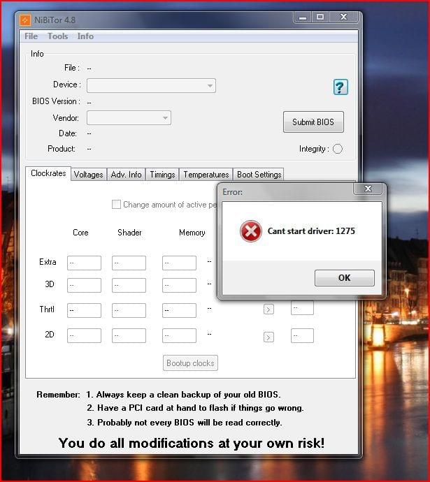Click 'Have a PCI card at hand' line
This screenshot has width=430, height=482.
(x=195, y=408)
